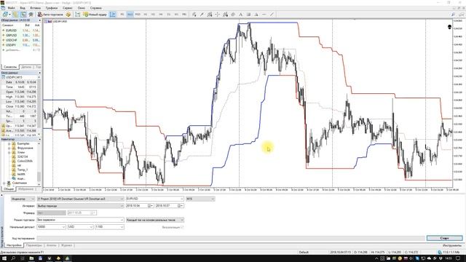Select the D1 timeframe button

(x=168, y=15)
